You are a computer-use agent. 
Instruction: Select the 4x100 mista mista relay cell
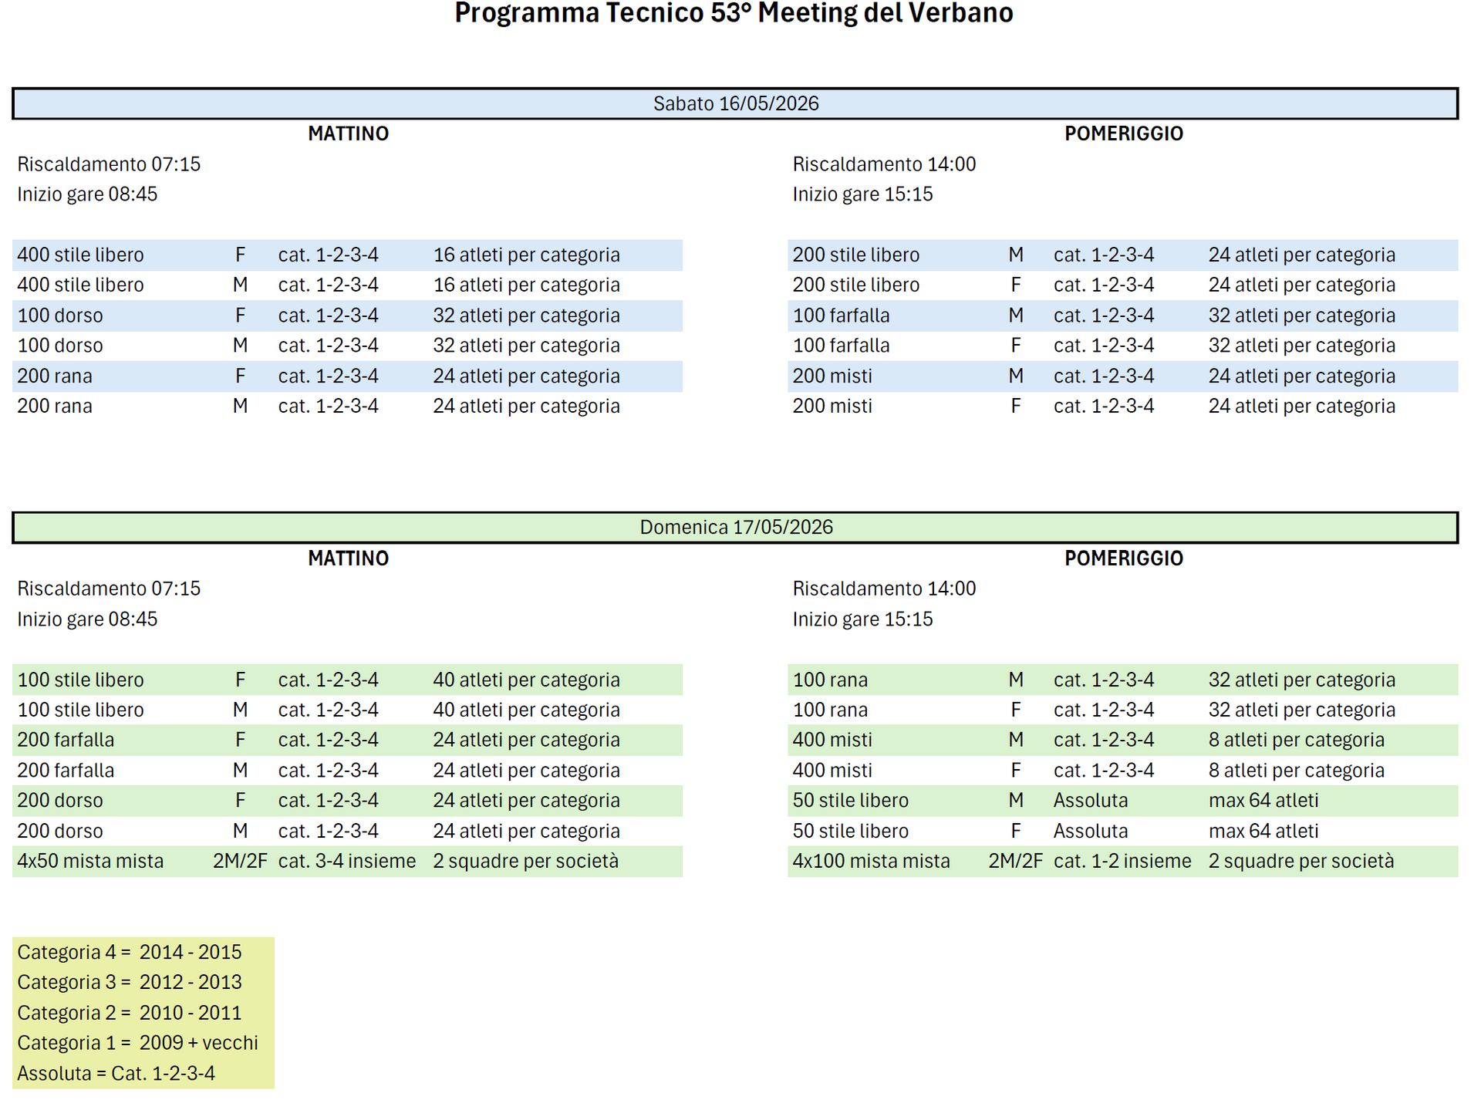871,862
